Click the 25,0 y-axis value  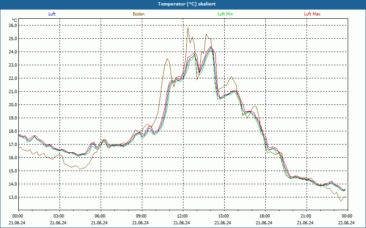13,38
